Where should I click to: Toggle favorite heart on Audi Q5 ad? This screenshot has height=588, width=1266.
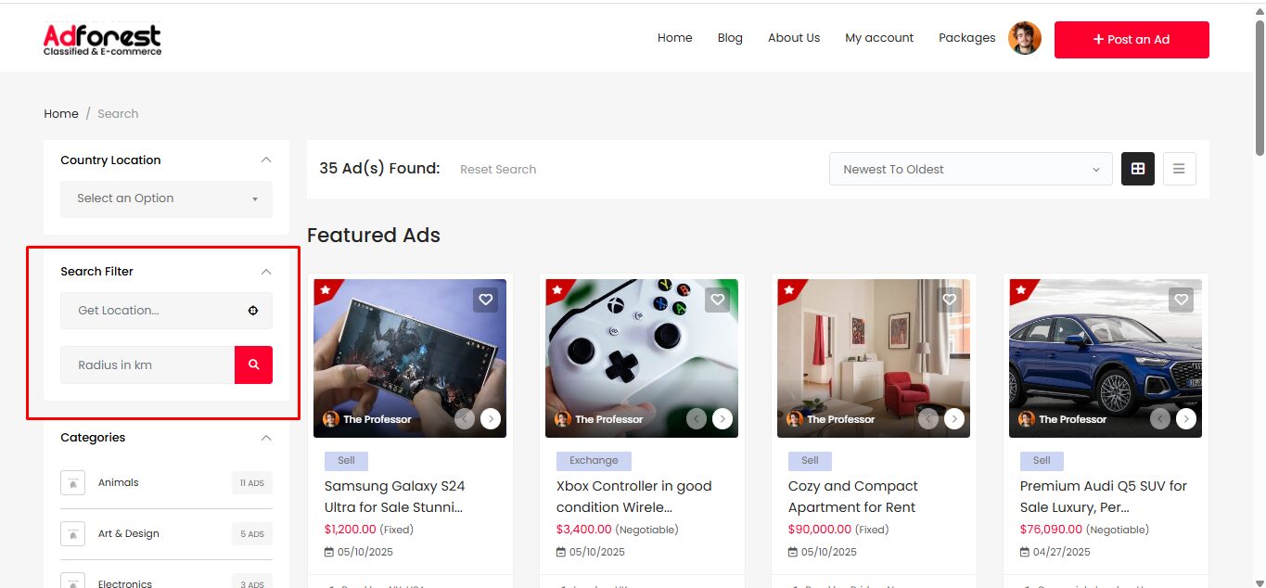pos(1180,300)
